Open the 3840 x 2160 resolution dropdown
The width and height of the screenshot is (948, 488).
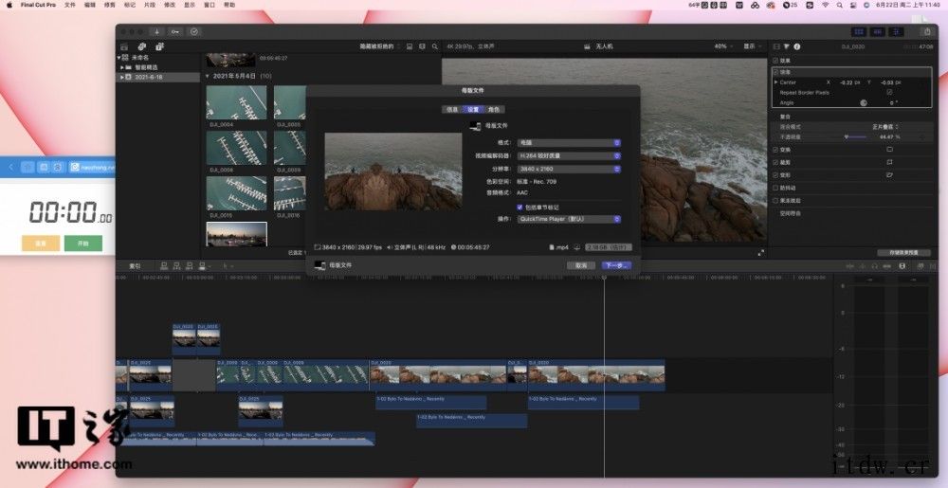[569, 169]
